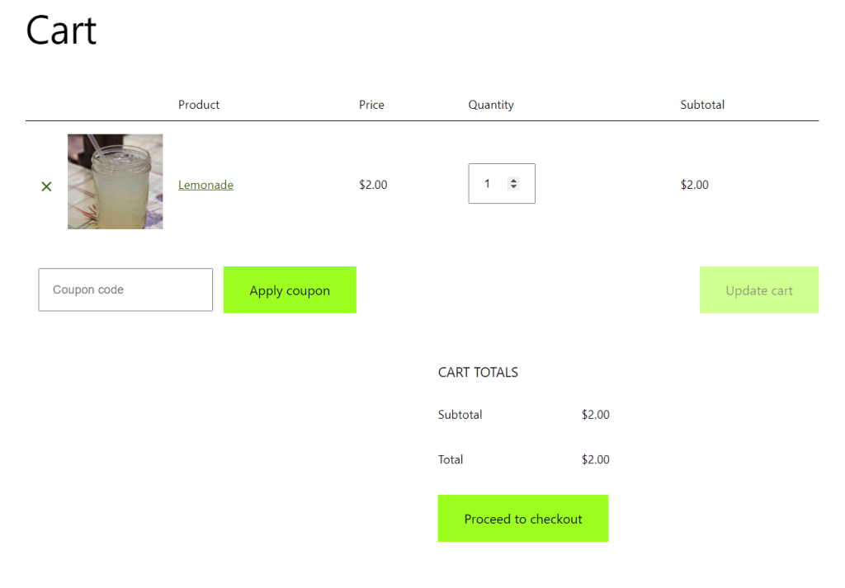Image resolution: width=845 pixels, height=588 pixels.
Task: Click into the Coupon code field
Action: pyautogui.click(x=125, y=289)
